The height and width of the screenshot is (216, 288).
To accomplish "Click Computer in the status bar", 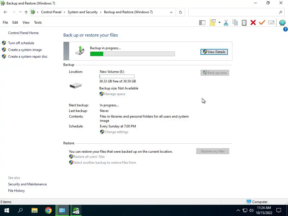I will [257, 202].
